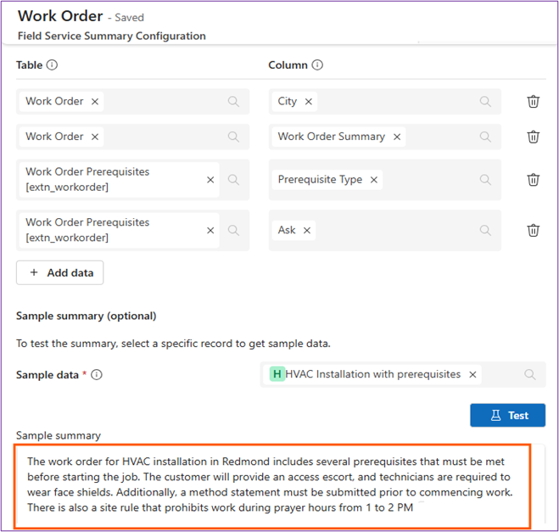The width and height of the screenshot is (559, 532).
Task: Remove the Prerequisite Type column tag
Action: click(373, 180)
